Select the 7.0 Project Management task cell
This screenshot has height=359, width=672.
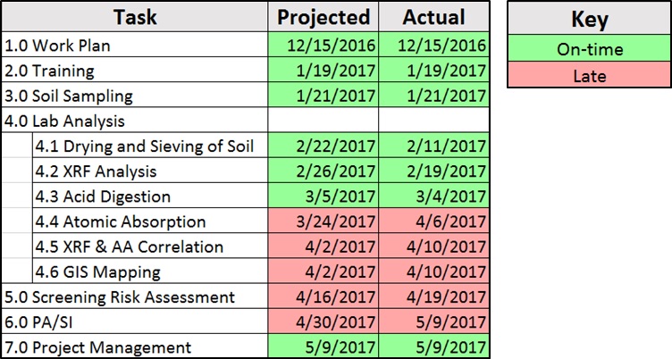[135, 346]
